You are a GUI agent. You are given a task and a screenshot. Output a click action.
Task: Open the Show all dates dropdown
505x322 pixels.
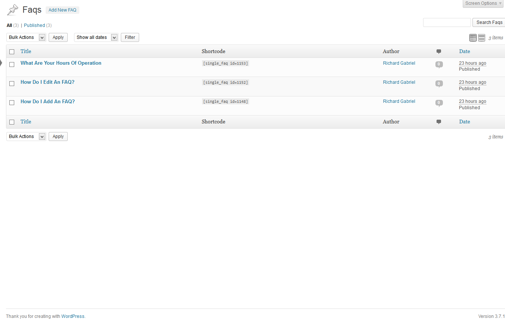tap(96, 37)
